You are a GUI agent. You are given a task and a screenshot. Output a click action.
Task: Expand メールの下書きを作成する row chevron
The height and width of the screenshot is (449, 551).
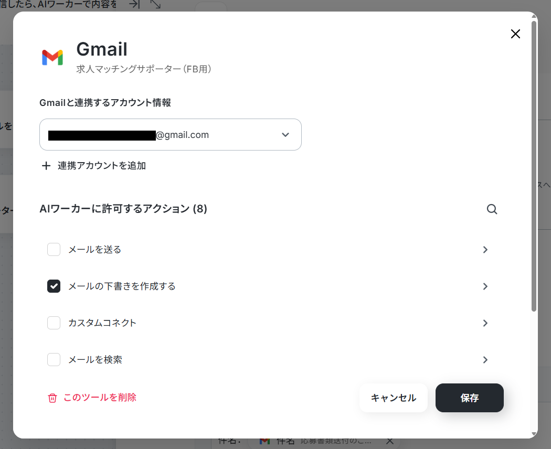pyautogui.click(x=485, y=286)
